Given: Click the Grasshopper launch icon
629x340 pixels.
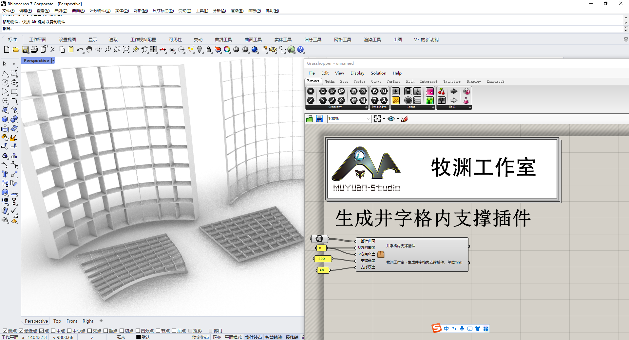Looking at the screenshot, I should tap(291, 50).
